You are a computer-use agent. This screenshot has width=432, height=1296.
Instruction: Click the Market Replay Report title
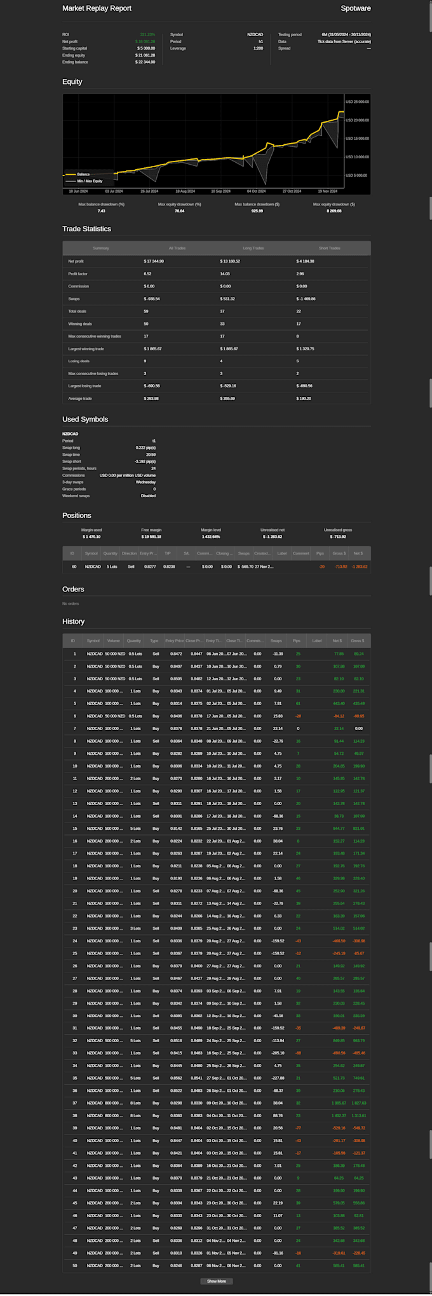(x=97, y=8)
